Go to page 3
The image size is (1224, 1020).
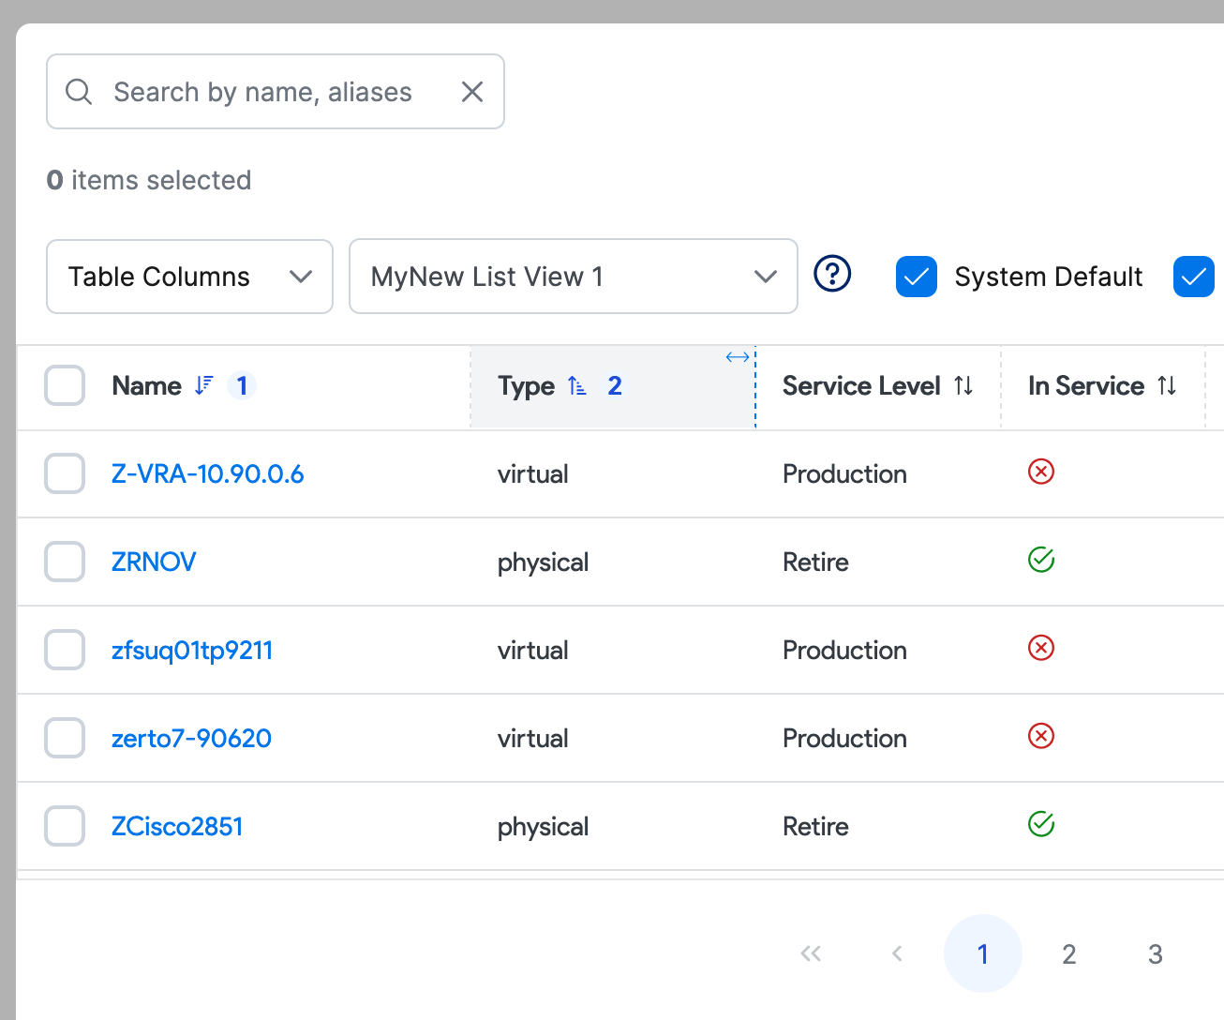coord(1155,953)
